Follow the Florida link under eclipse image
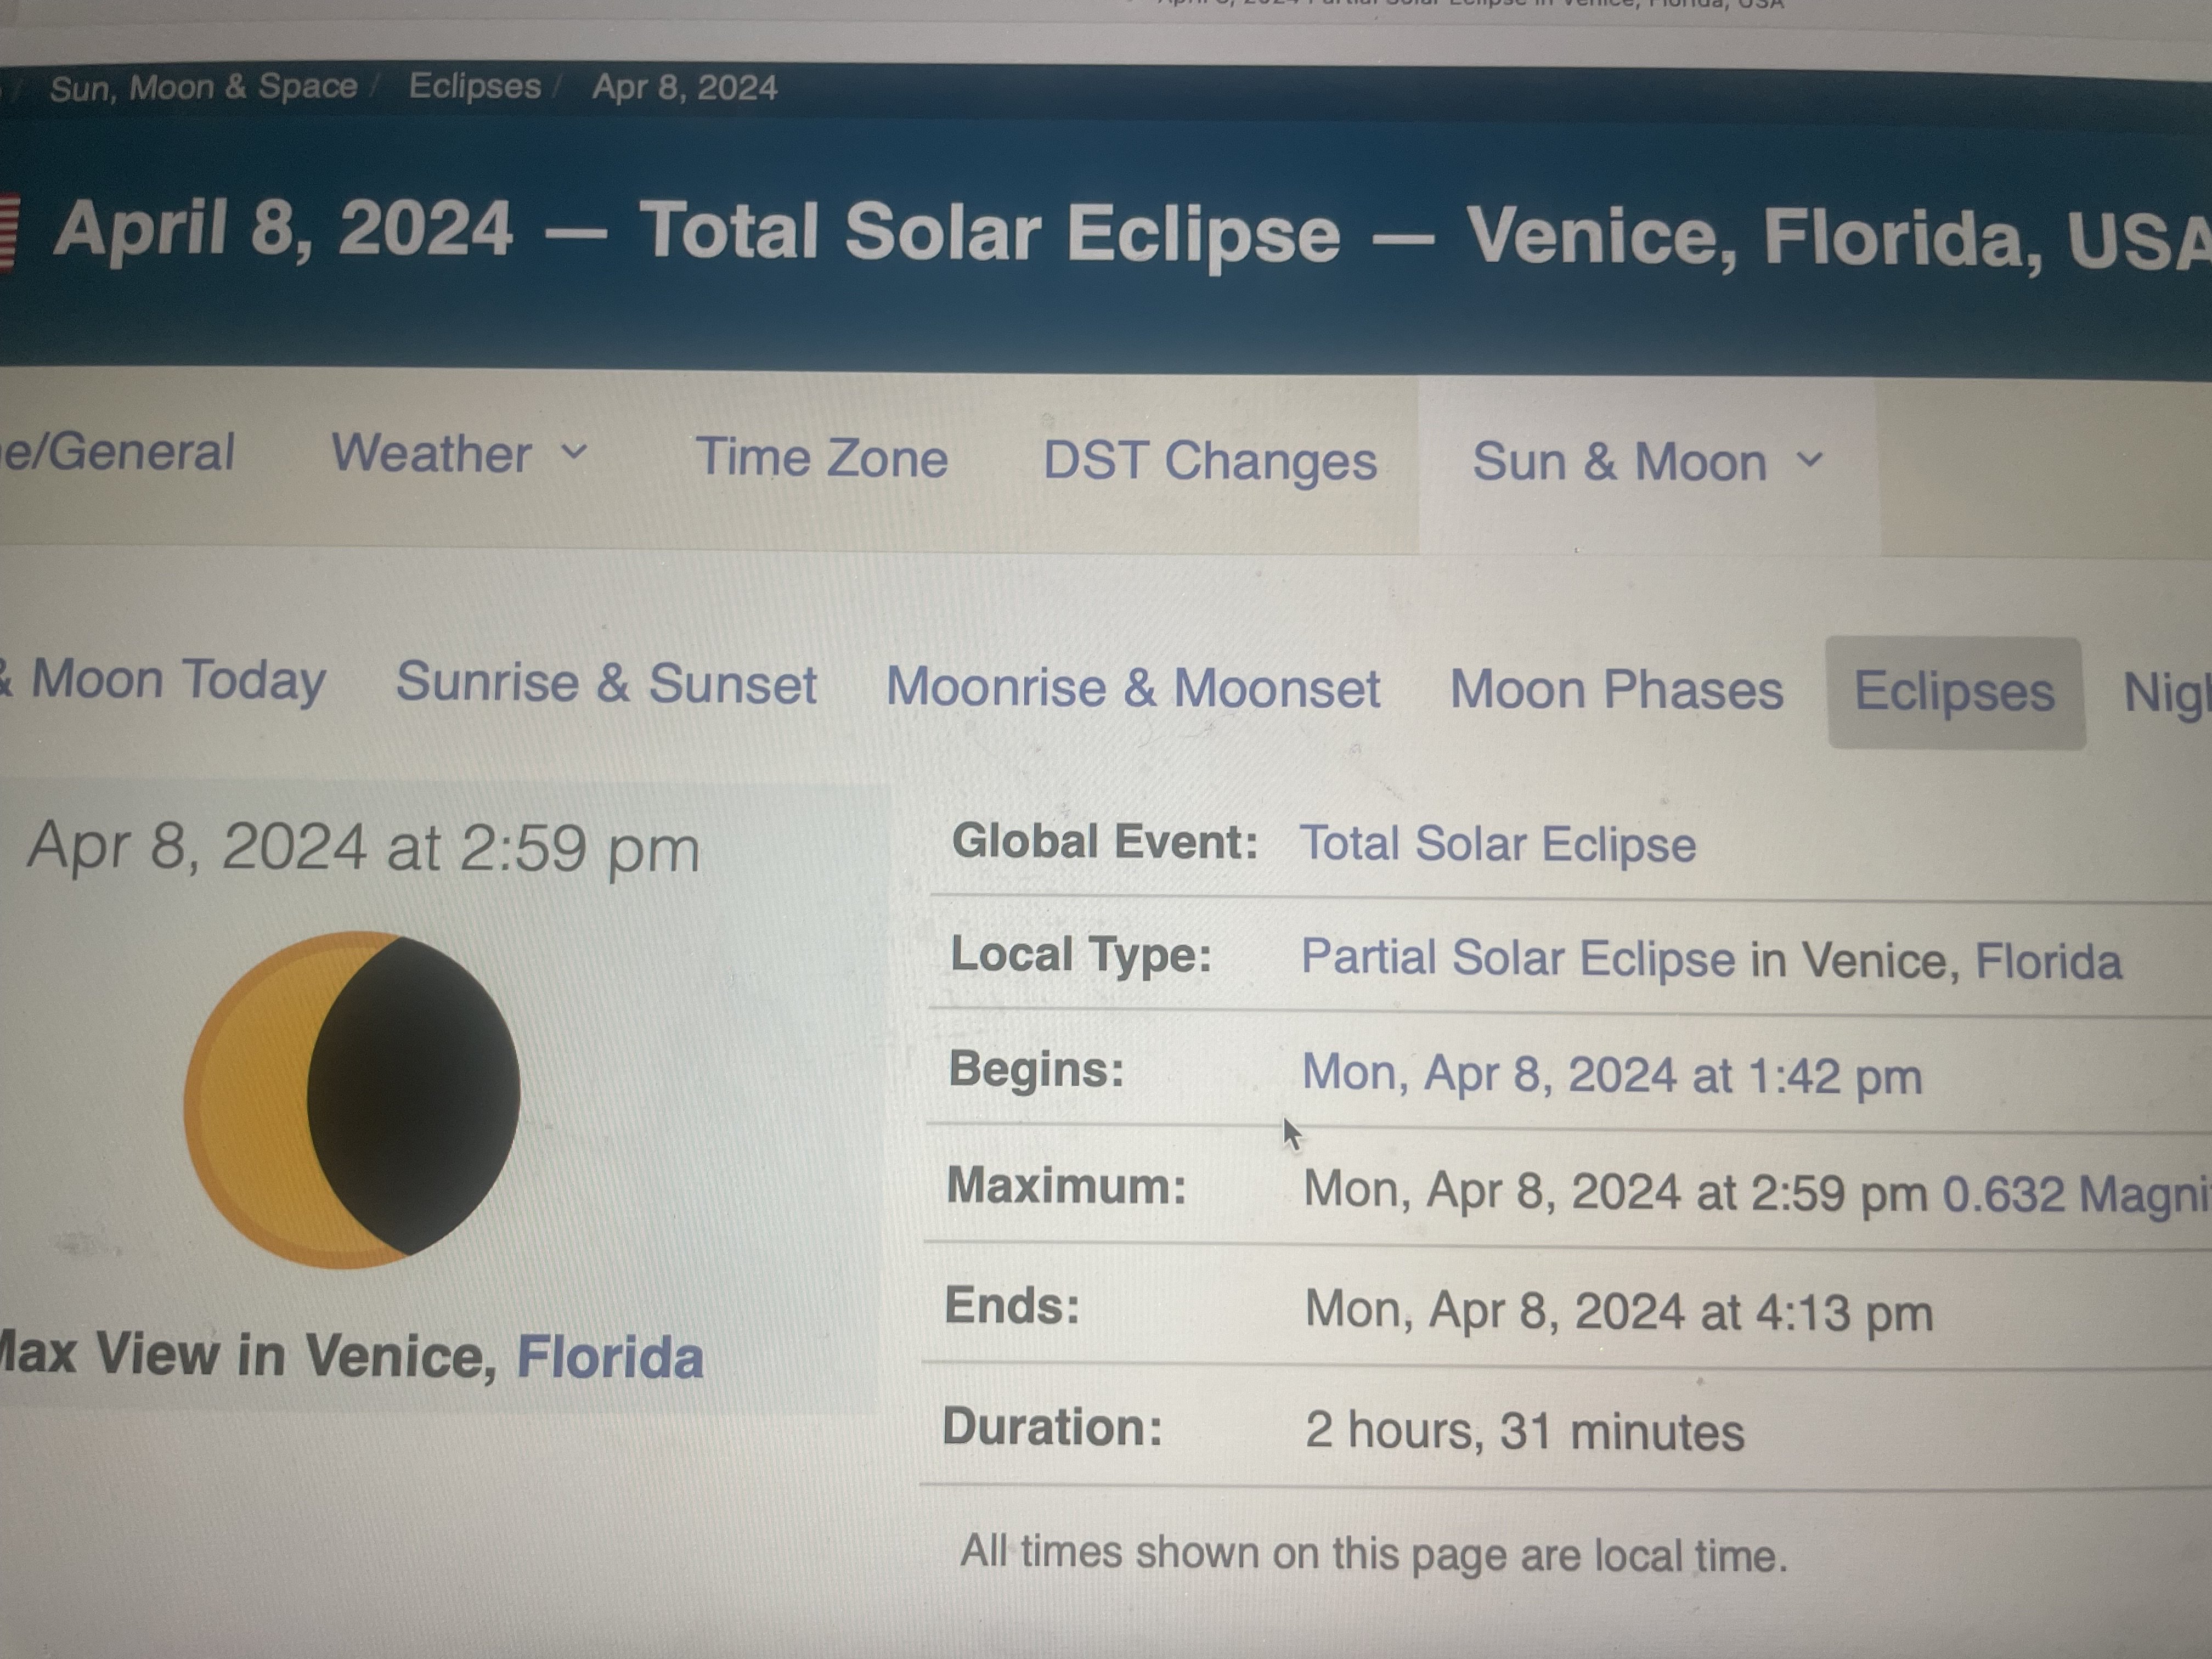This screenshot has width=2212, height=1659. click(x=609, y=1357)
